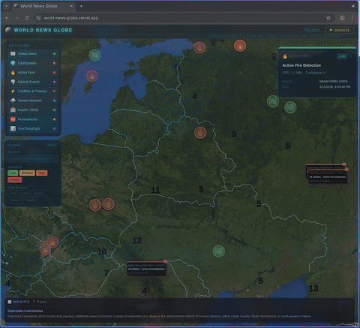Open the Trends page in the header
The height and width of the screenshot is (328, 360).
click(312, 30)
